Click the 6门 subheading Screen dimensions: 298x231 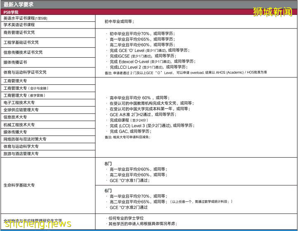click(108, 191)
